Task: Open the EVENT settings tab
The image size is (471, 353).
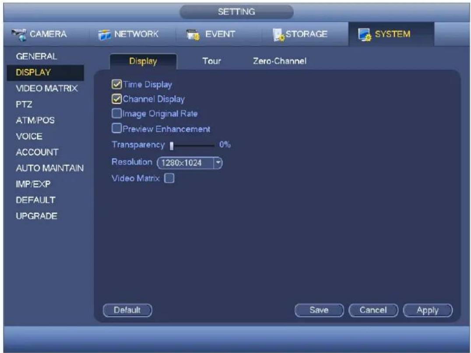Action: coord(219,34)
